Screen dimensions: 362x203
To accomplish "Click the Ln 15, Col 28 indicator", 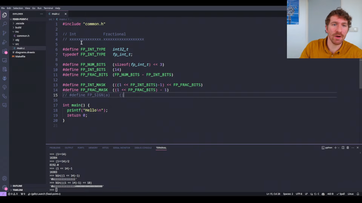I will (273, 194).
